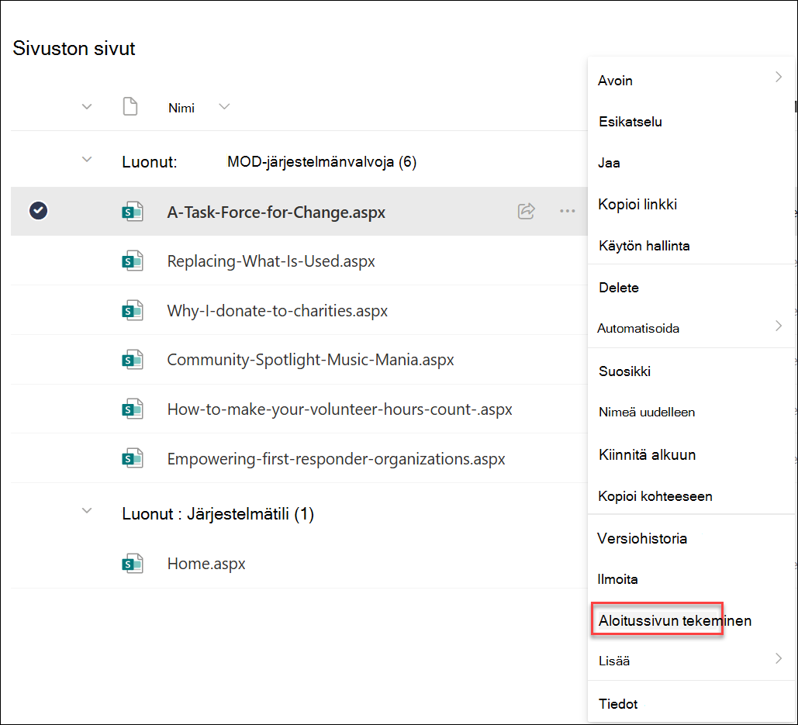Open Versiohistoria from the menu
Image resolution: width=798 pixels, height=725 pixels.
pos(642,538)
